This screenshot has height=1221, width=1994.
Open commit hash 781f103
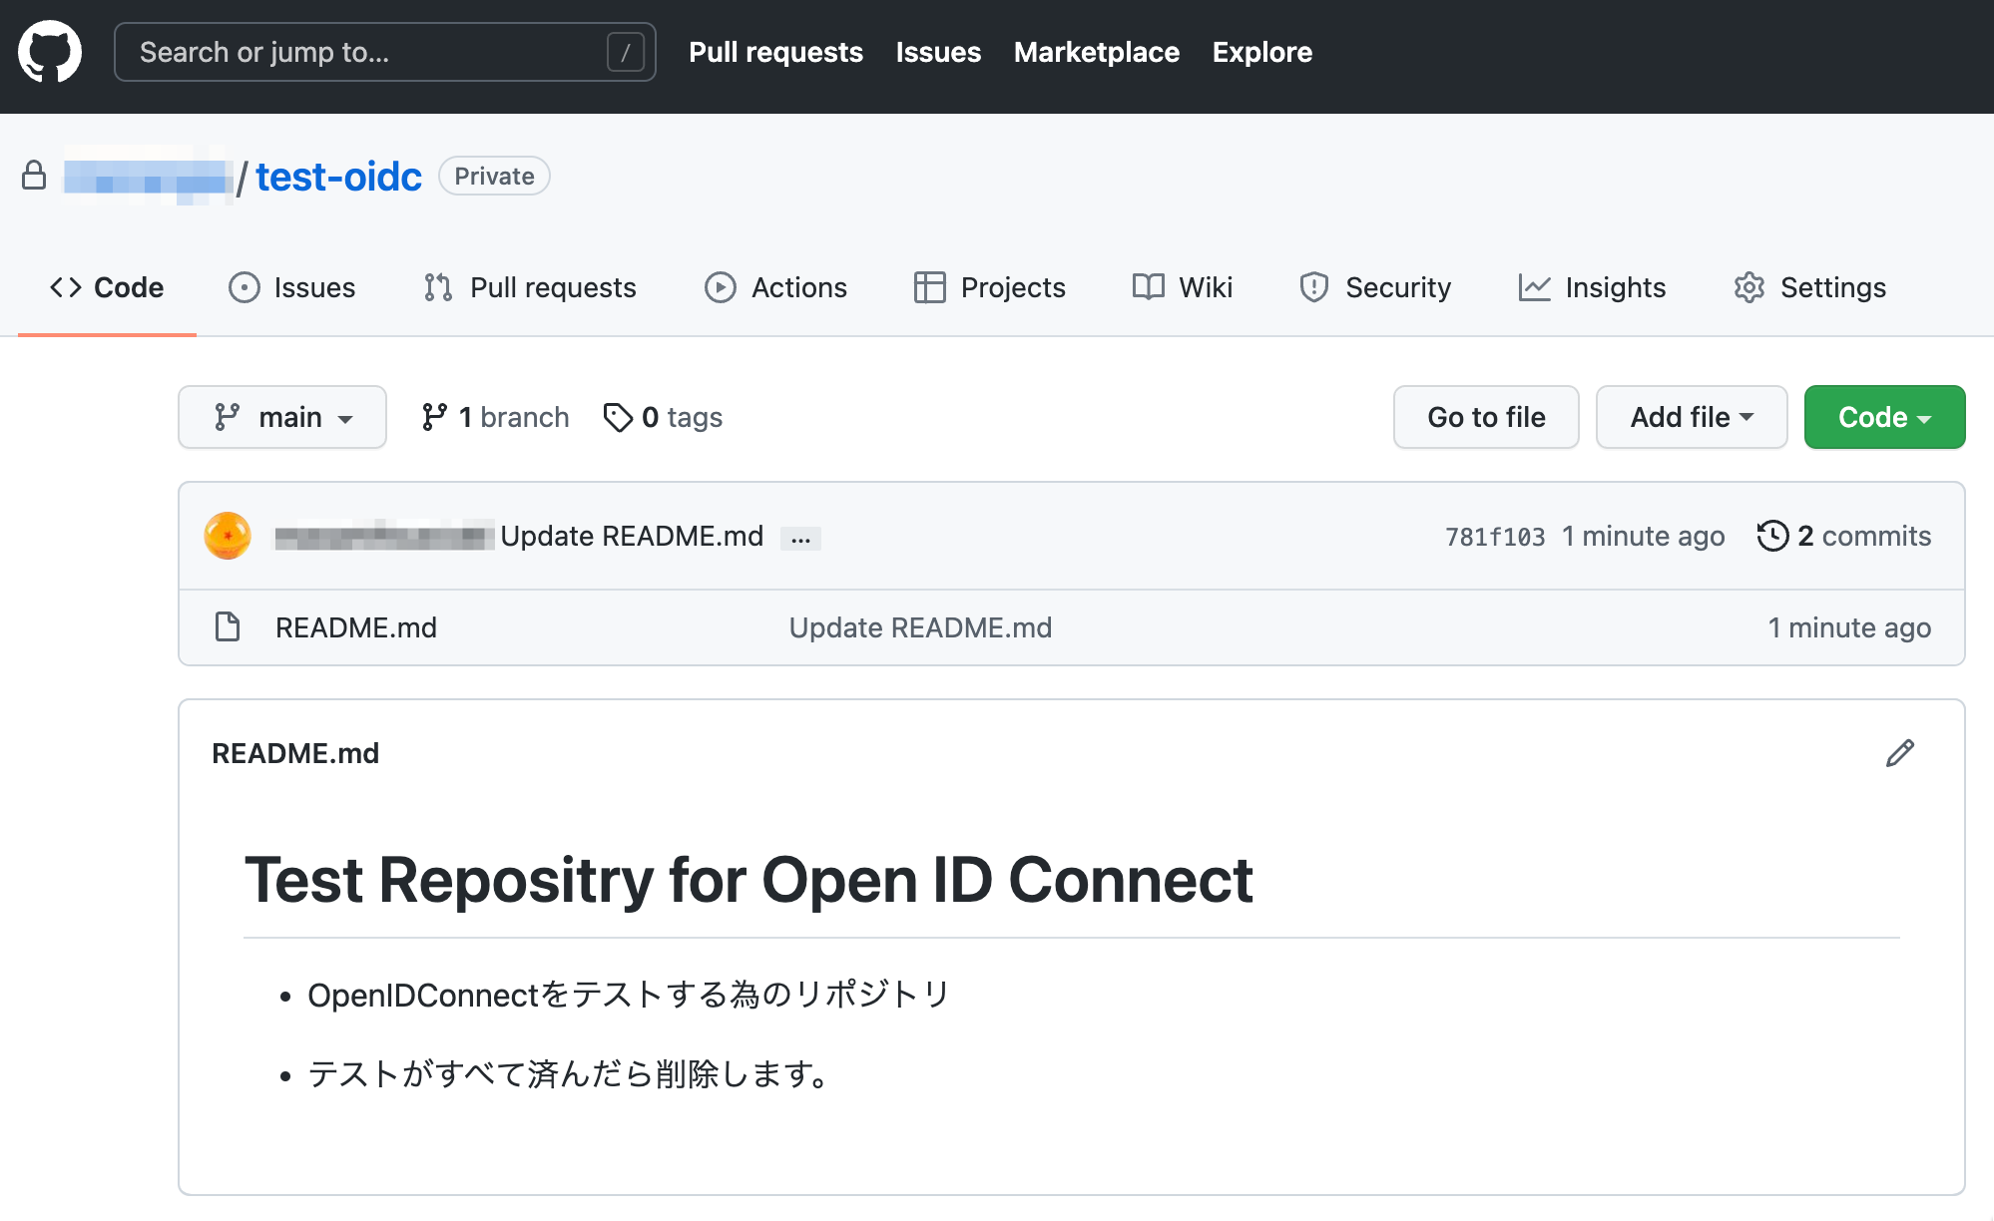click(x=1495, y=537)
